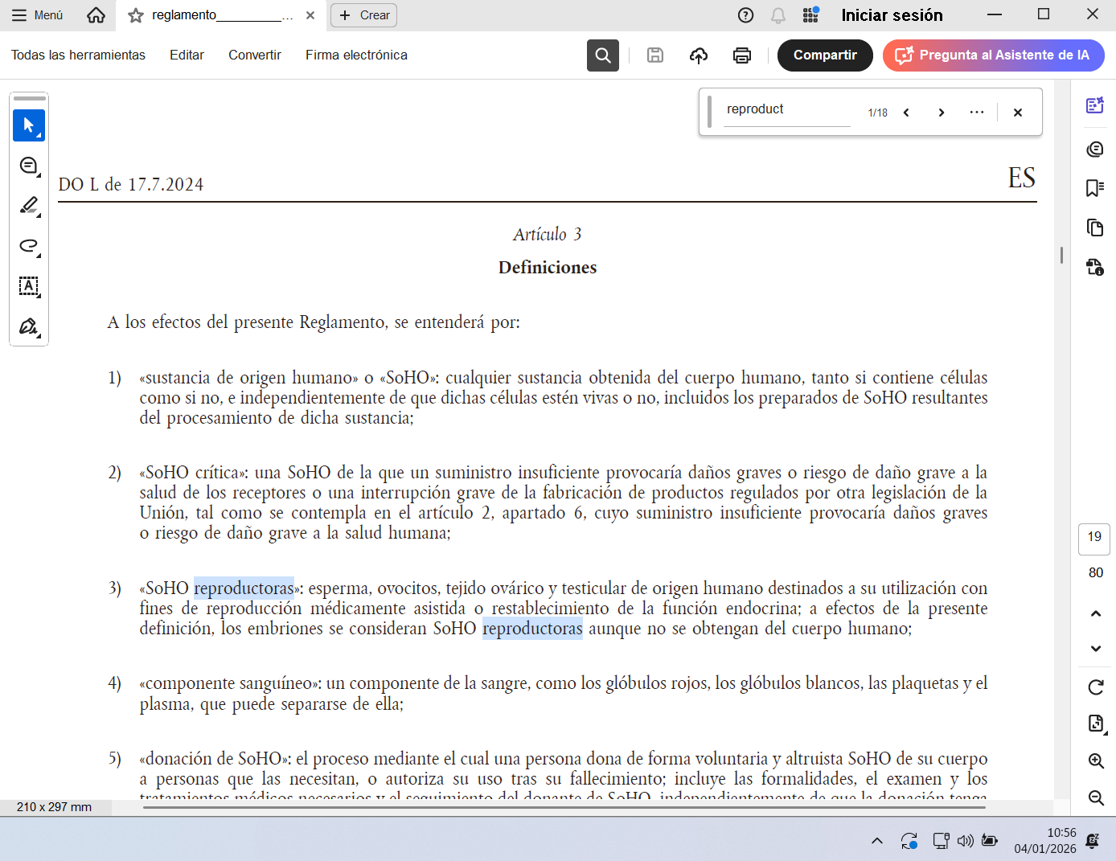Open the Convertir menu item
This screenshot has height=861, width=1116.
tap(254, 55)
